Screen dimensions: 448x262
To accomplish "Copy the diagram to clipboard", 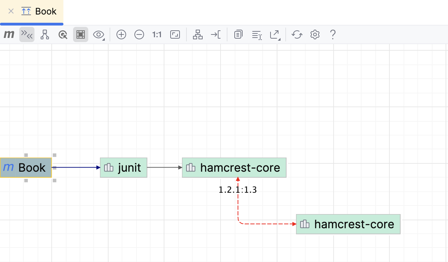I will coord(238,34).
